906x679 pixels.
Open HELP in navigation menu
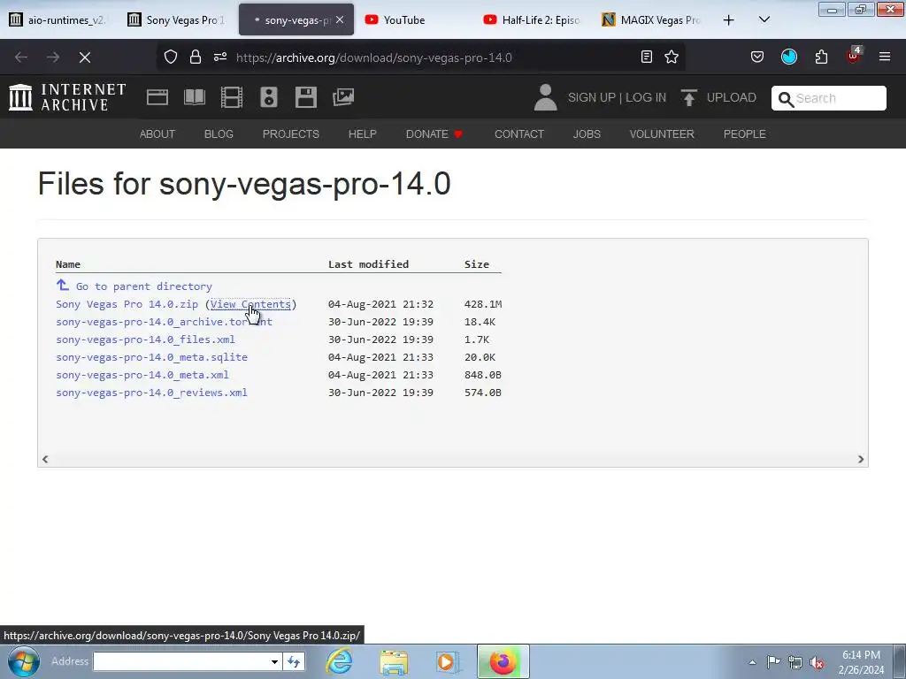(362, 134)
